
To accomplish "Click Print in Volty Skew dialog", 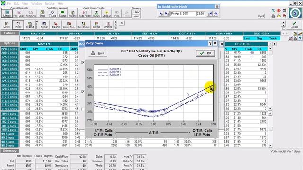I will [x=98, y=53].
